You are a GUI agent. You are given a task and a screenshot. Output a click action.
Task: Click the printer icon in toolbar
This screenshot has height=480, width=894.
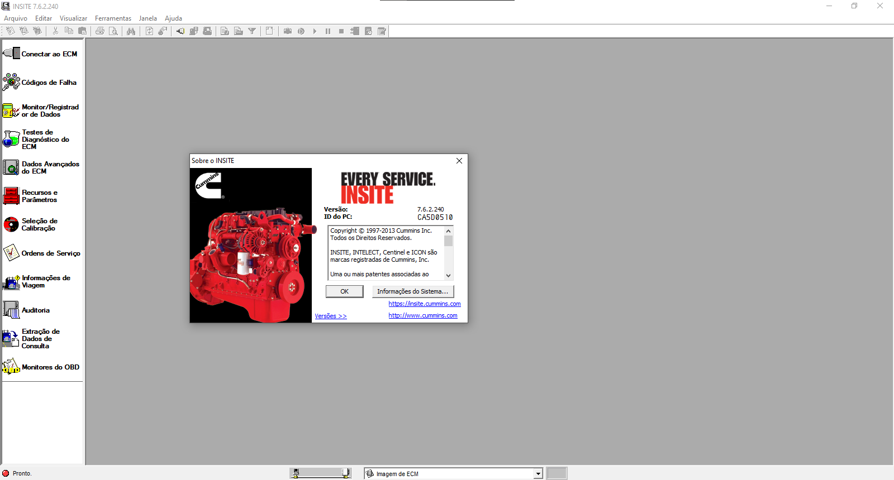pos(100,31)
